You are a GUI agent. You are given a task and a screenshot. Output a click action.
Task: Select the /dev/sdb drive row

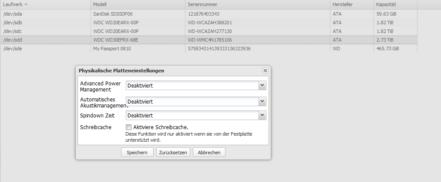[x=209, y=23]
